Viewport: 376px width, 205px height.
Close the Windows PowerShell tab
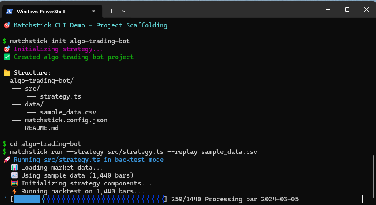[94, 11]
